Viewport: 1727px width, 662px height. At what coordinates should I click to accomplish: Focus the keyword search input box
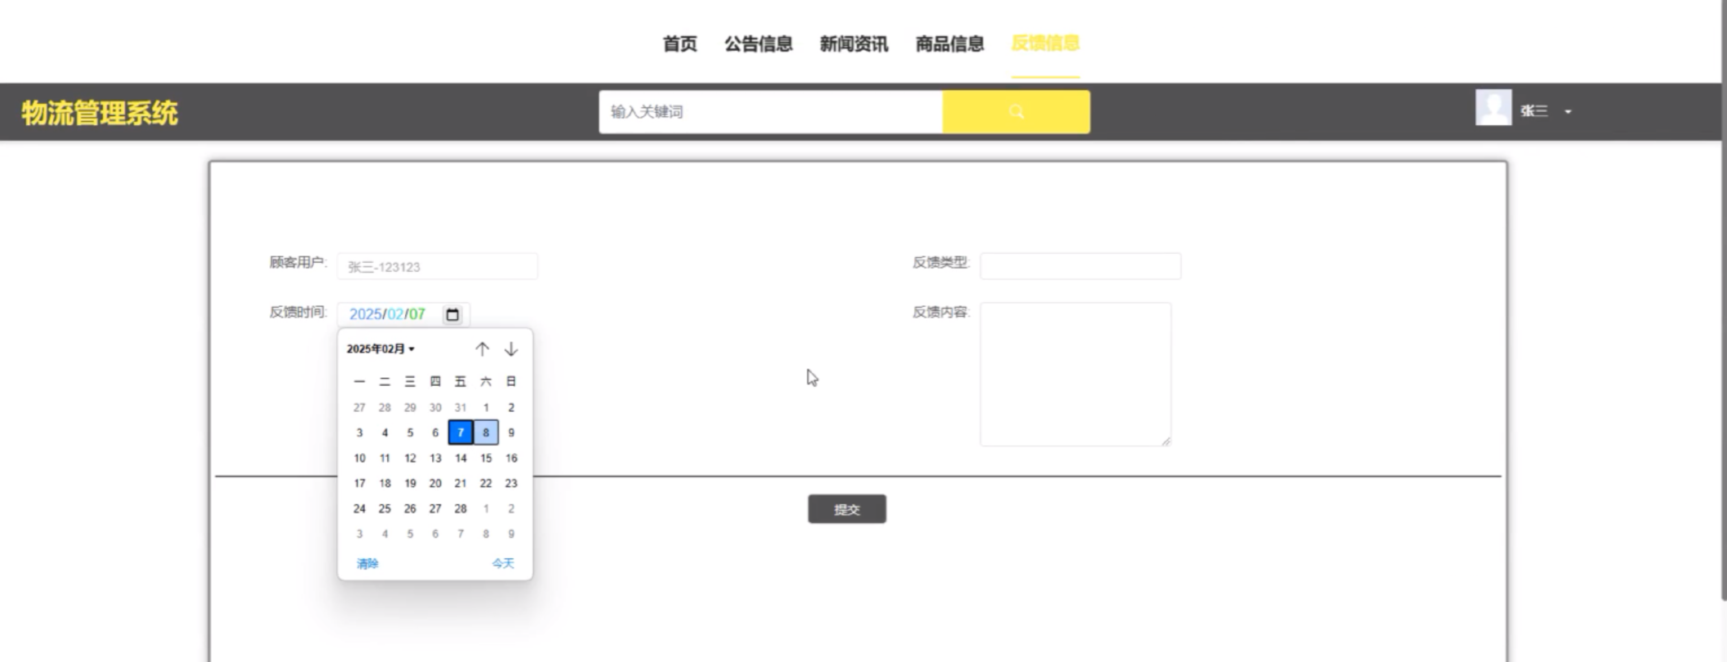click(x=770, y=112)
